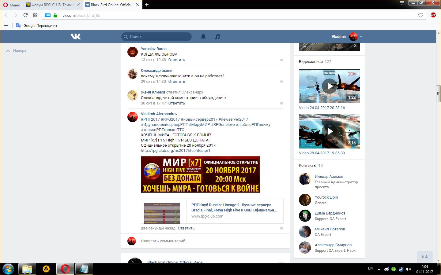Click the VPN badge in address bar
This screenshot has height=275, width=441.
coord(47,15)
